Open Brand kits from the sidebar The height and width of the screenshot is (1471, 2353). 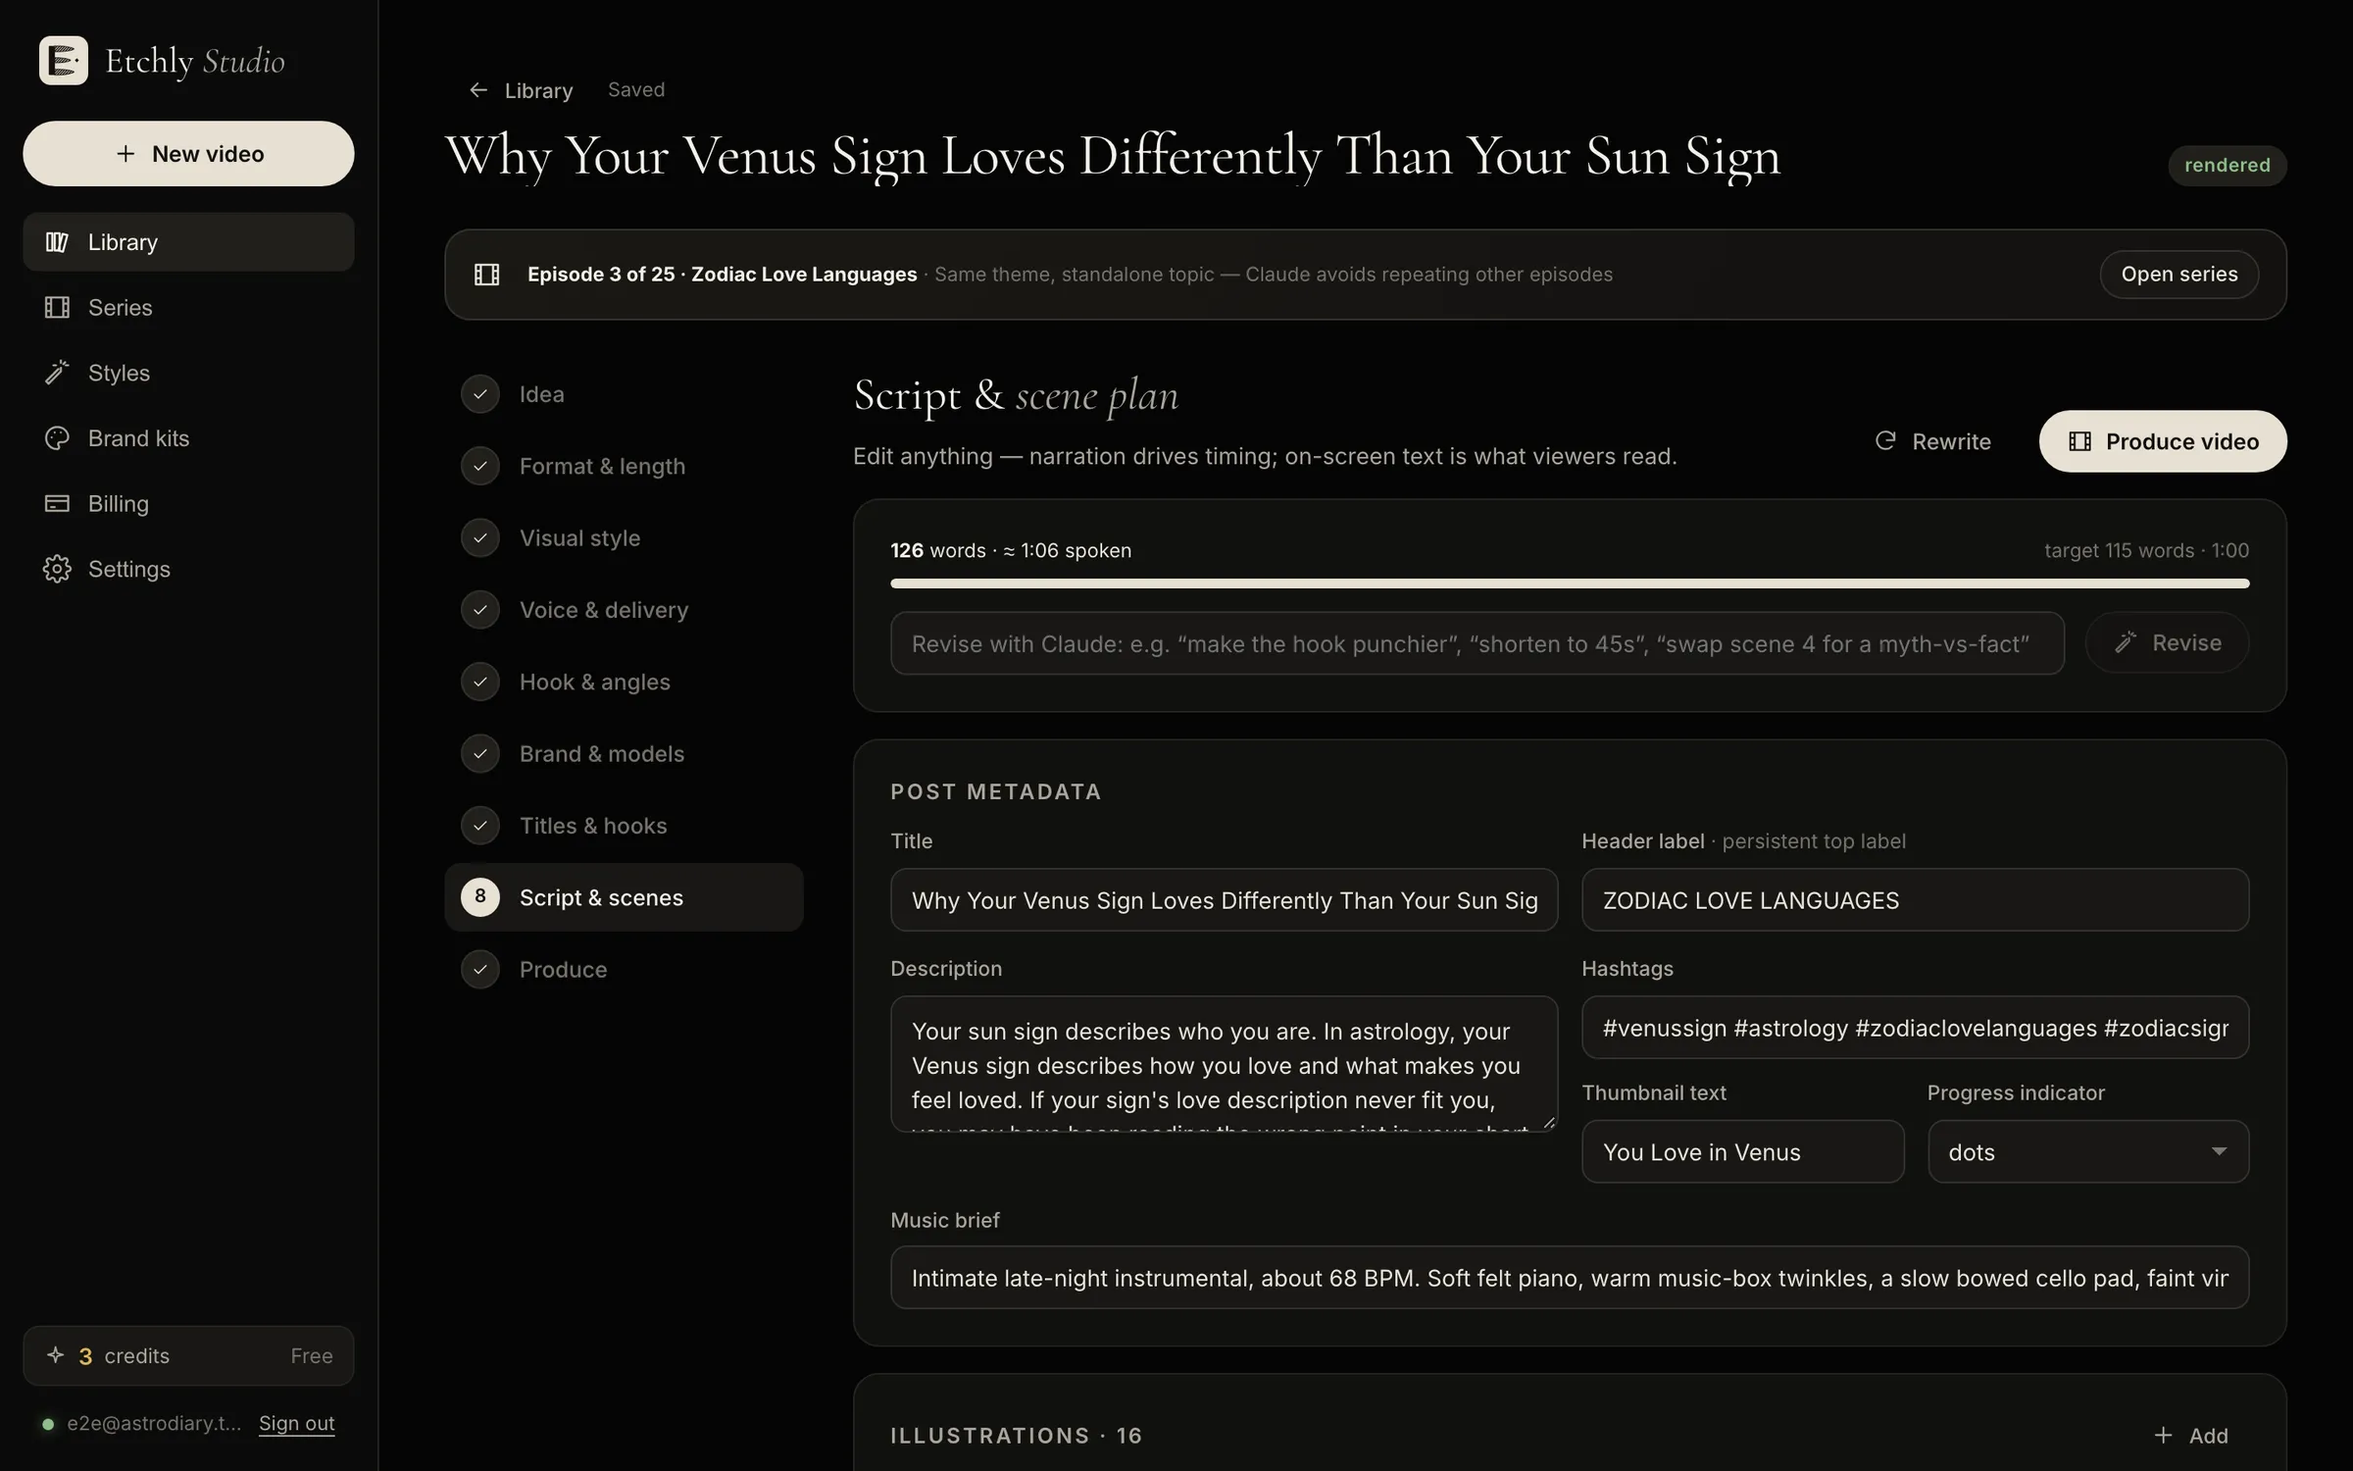[x=188, y=438]
